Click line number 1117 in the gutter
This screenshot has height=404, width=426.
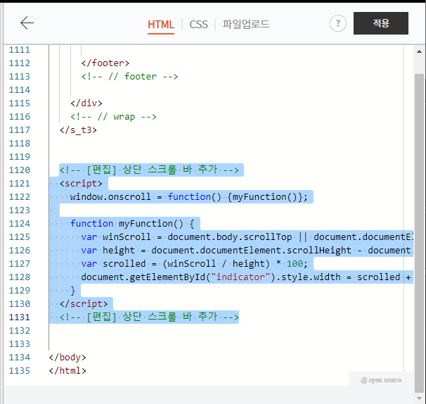tap(19, 130)
